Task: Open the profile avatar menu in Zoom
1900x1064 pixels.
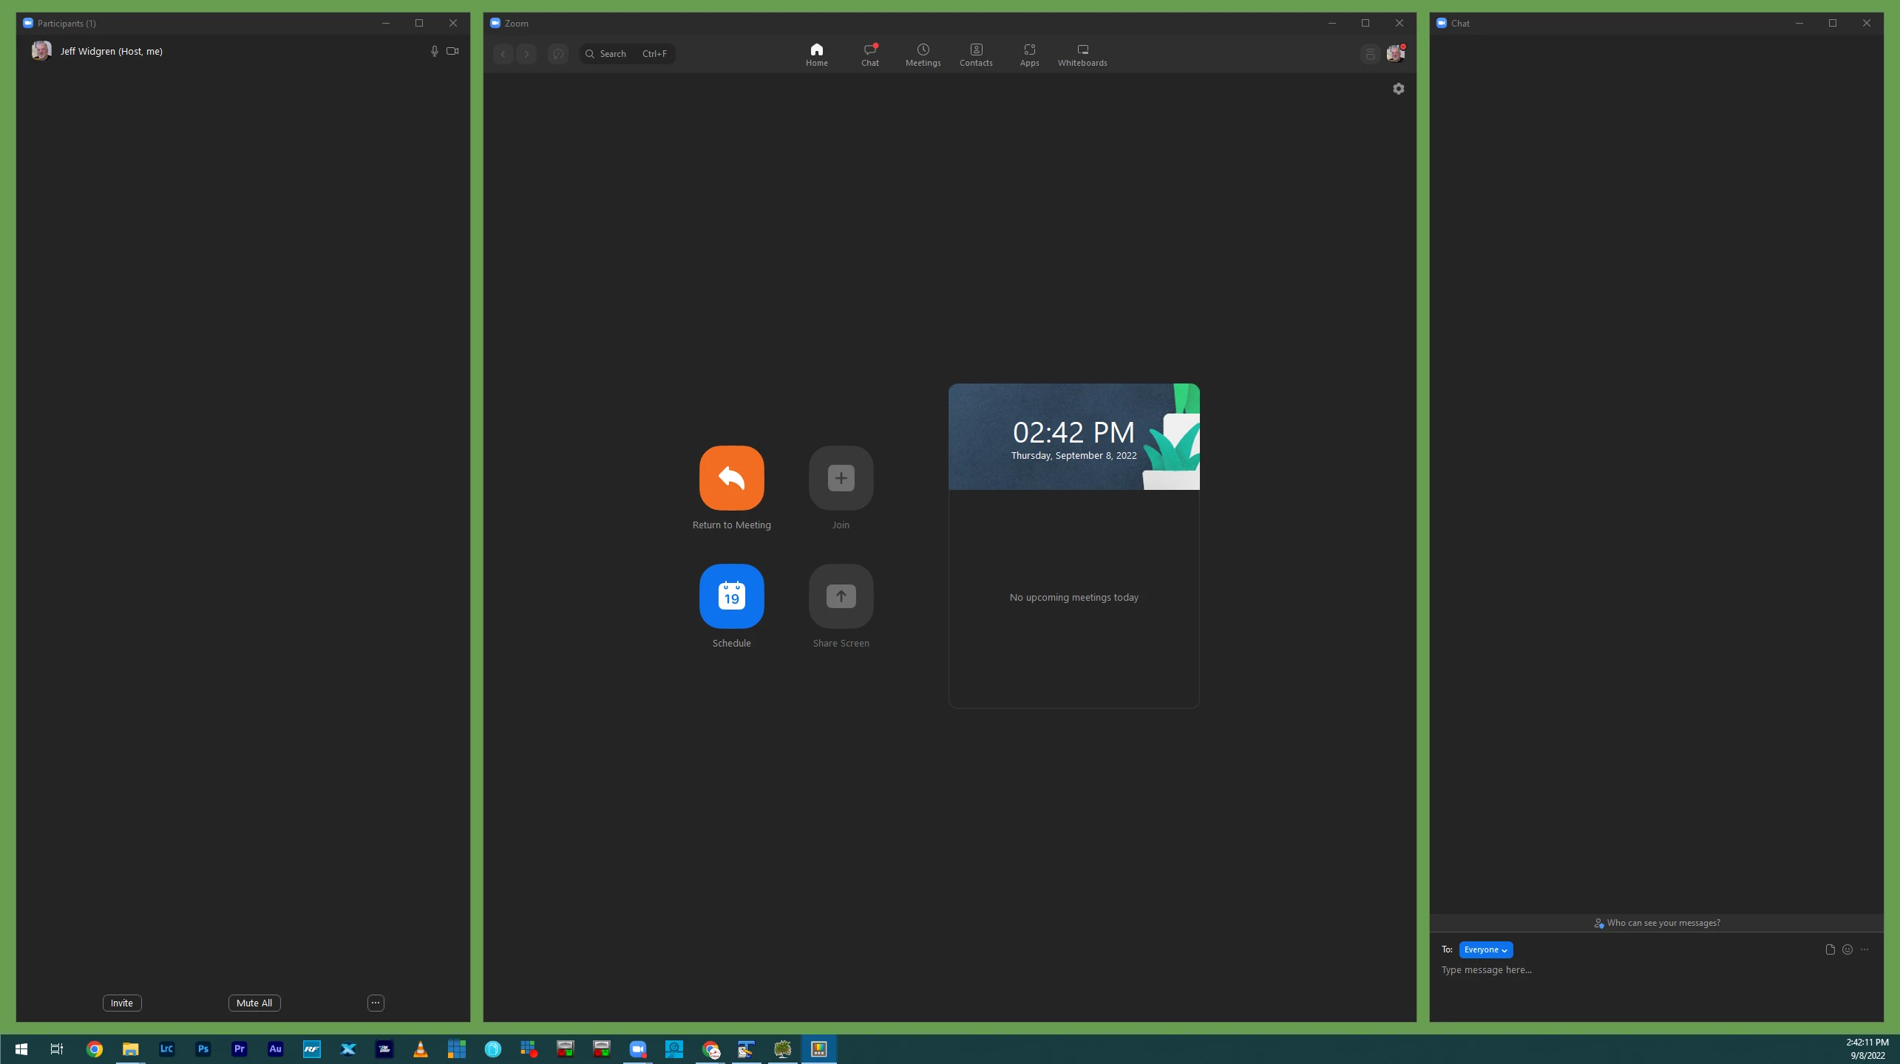Action: (x=1395, y=53)
